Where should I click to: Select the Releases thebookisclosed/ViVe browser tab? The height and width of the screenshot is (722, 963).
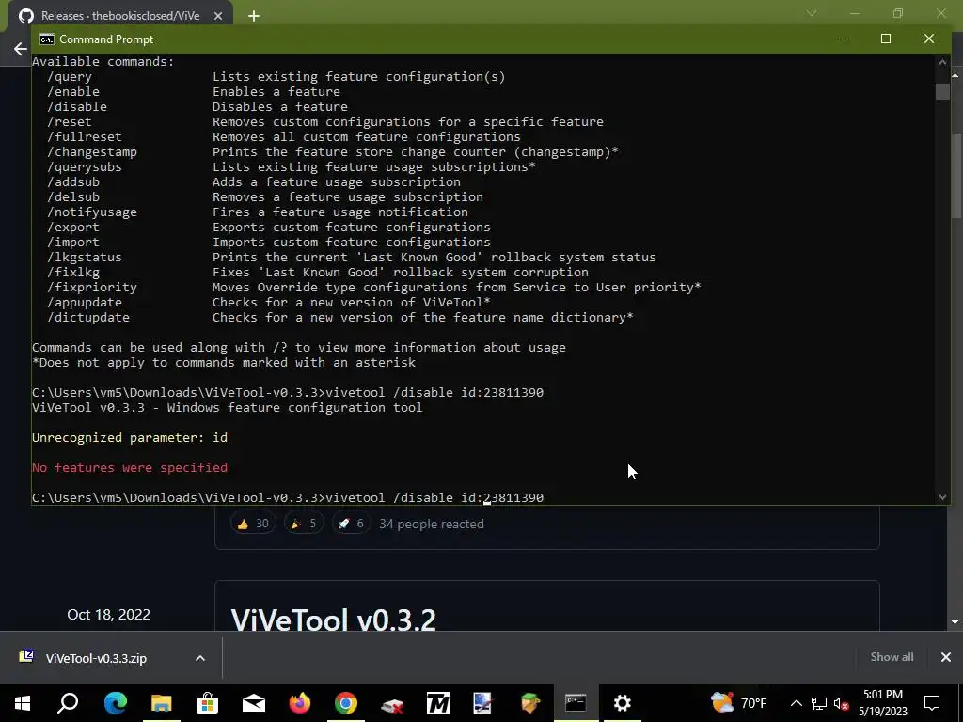[119, 16]
